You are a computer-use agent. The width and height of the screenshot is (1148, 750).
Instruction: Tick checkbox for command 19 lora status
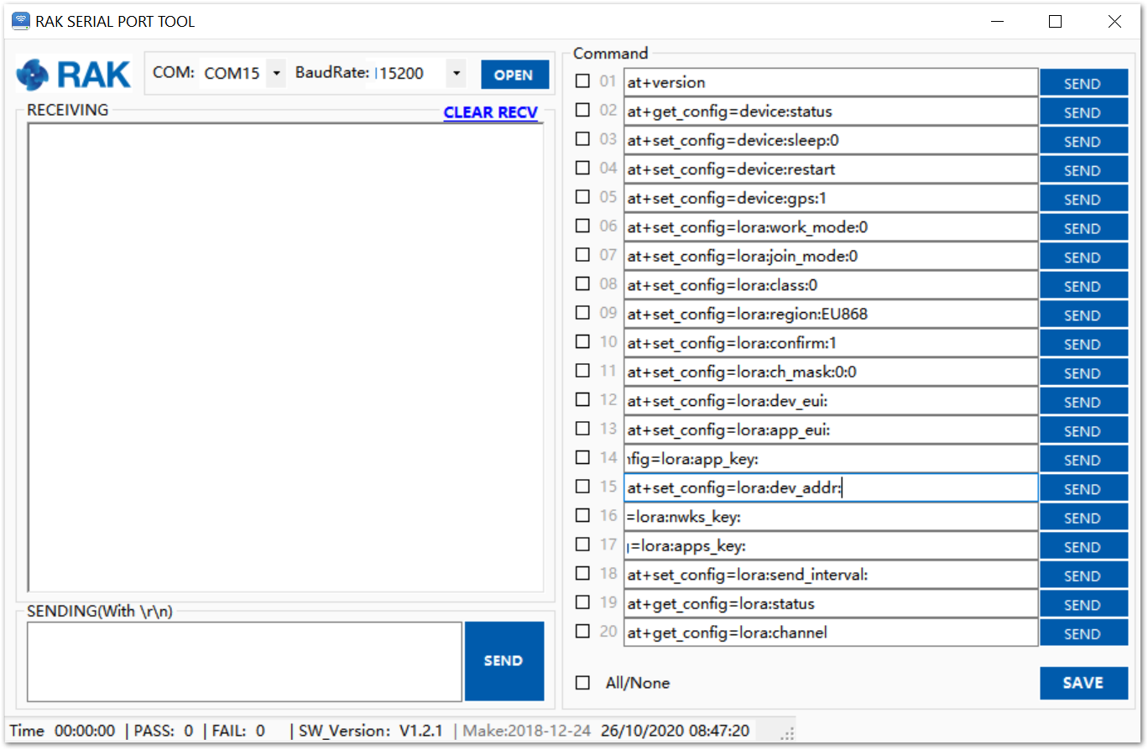582,602
